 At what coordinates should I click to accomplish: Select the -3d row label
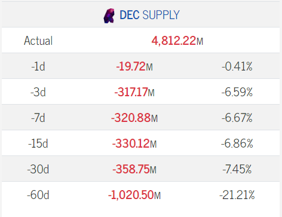point(38,92)
